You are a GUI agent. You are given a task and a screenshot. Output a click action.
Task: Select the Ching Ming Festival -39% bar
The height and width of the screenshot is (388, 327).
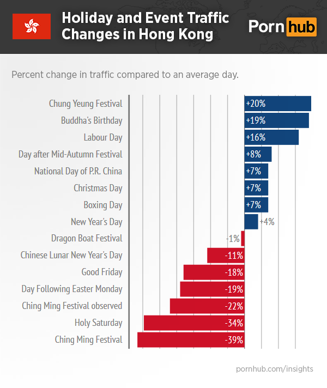click(190, 340)
